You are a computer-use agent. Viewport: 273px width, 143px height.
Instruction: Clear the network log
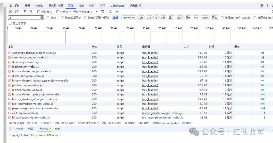click(x=17, y=12)
